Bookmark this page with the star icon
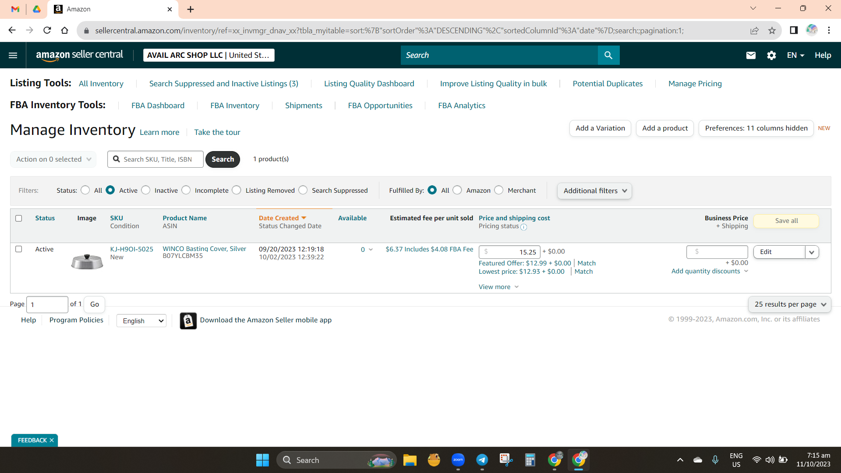The image size is (841, 473). (x=772, y=30)
